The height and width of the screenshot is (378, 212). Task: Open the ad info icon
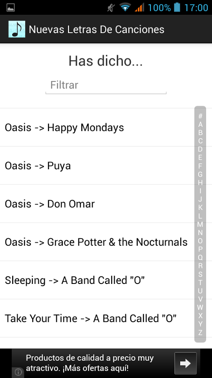pos(18,372)
